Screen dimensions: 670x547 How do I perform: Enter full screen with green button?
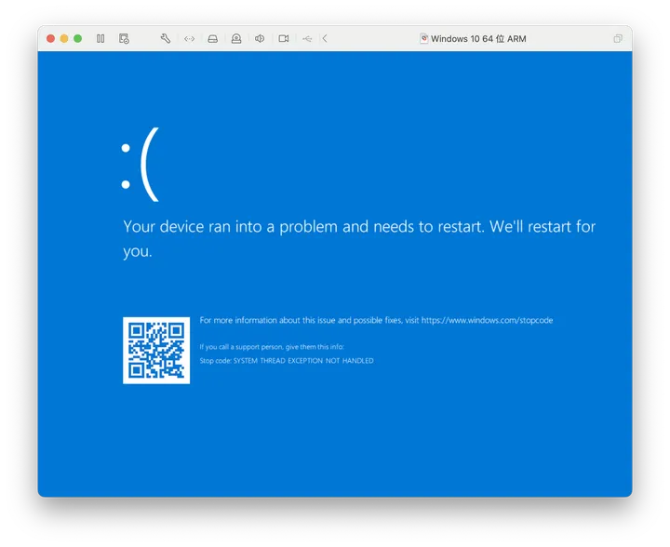coord(78,38)
